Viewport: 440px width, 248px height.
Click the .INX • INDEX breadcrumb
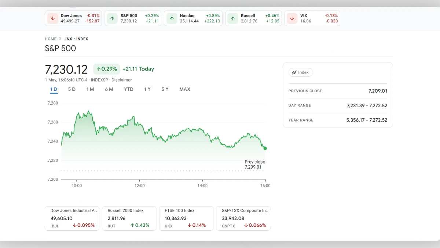76,39
